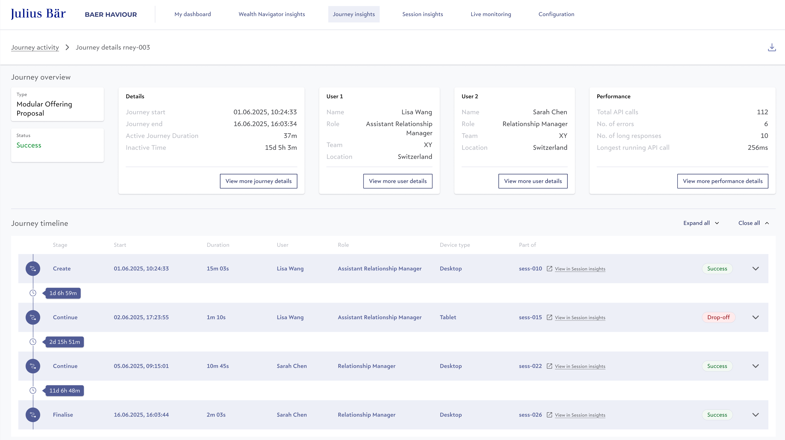Click the breadcrumb chevron after Journey activity
785x440 pixels.
[x=67, y=47]
